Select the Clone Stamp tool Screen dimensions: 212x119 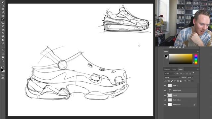(x=3, y=23)
